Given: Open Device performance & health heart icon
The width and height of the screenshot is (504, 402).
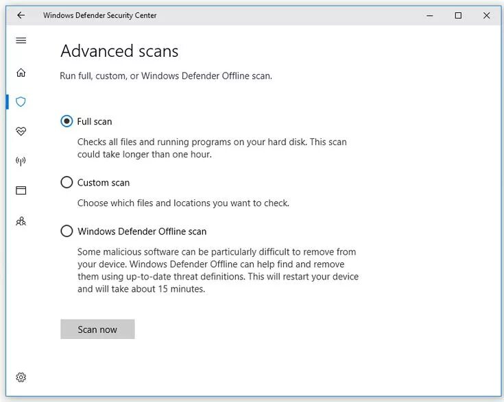Looking at the screenshot, I should point(21,131).
